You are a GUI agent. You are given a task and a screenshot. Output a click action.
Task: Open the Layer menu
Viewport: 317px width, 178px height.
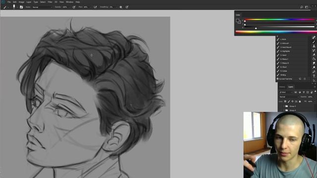pyautogui.click(x=29, y=2)
